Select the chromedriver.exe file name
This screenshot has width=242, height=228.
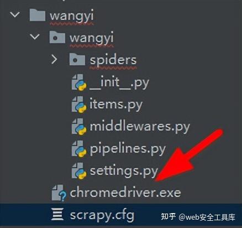click(125, 193)
